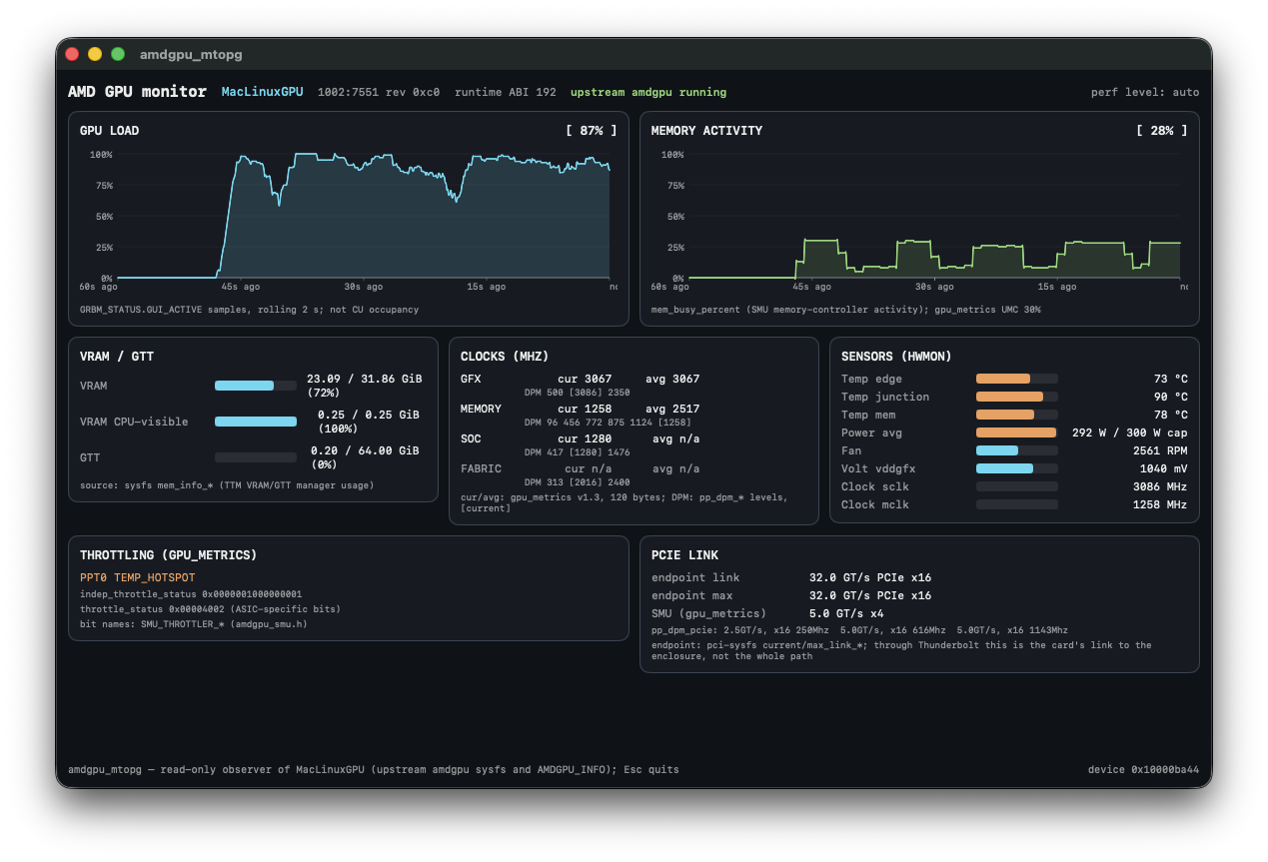Click the Clock mclk sensor label
The image size is (1268, 862).
(875, 504)
